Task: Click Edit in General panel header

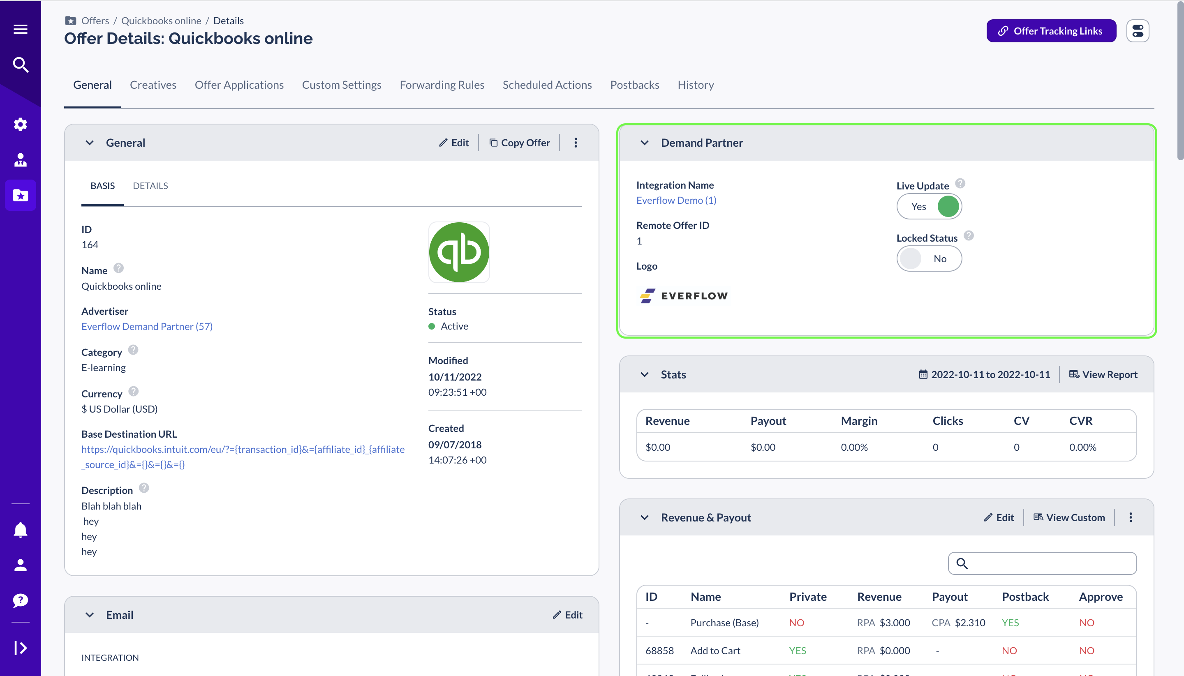Action: (x=454, y=143)
